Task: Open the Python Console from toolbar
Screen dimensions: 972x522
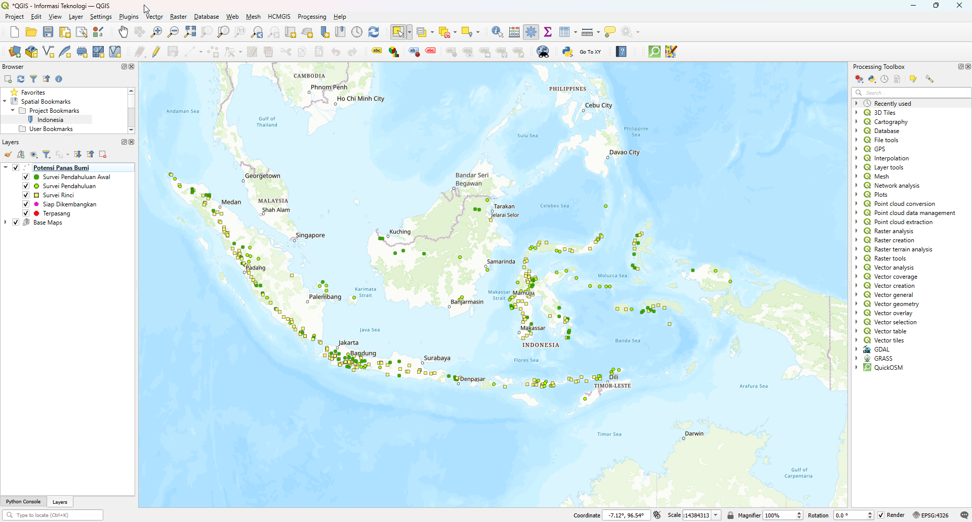Action: pyautogui.click(x=568, y=52)
